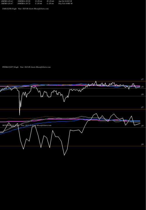Click the close price 'C:' value

pyautogui.click(x=39, y=3)
